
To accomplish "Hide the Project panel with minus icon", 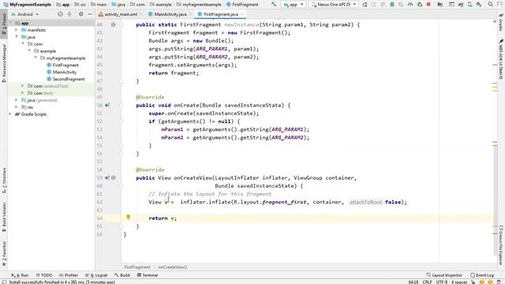I will (x=90, y=14).
